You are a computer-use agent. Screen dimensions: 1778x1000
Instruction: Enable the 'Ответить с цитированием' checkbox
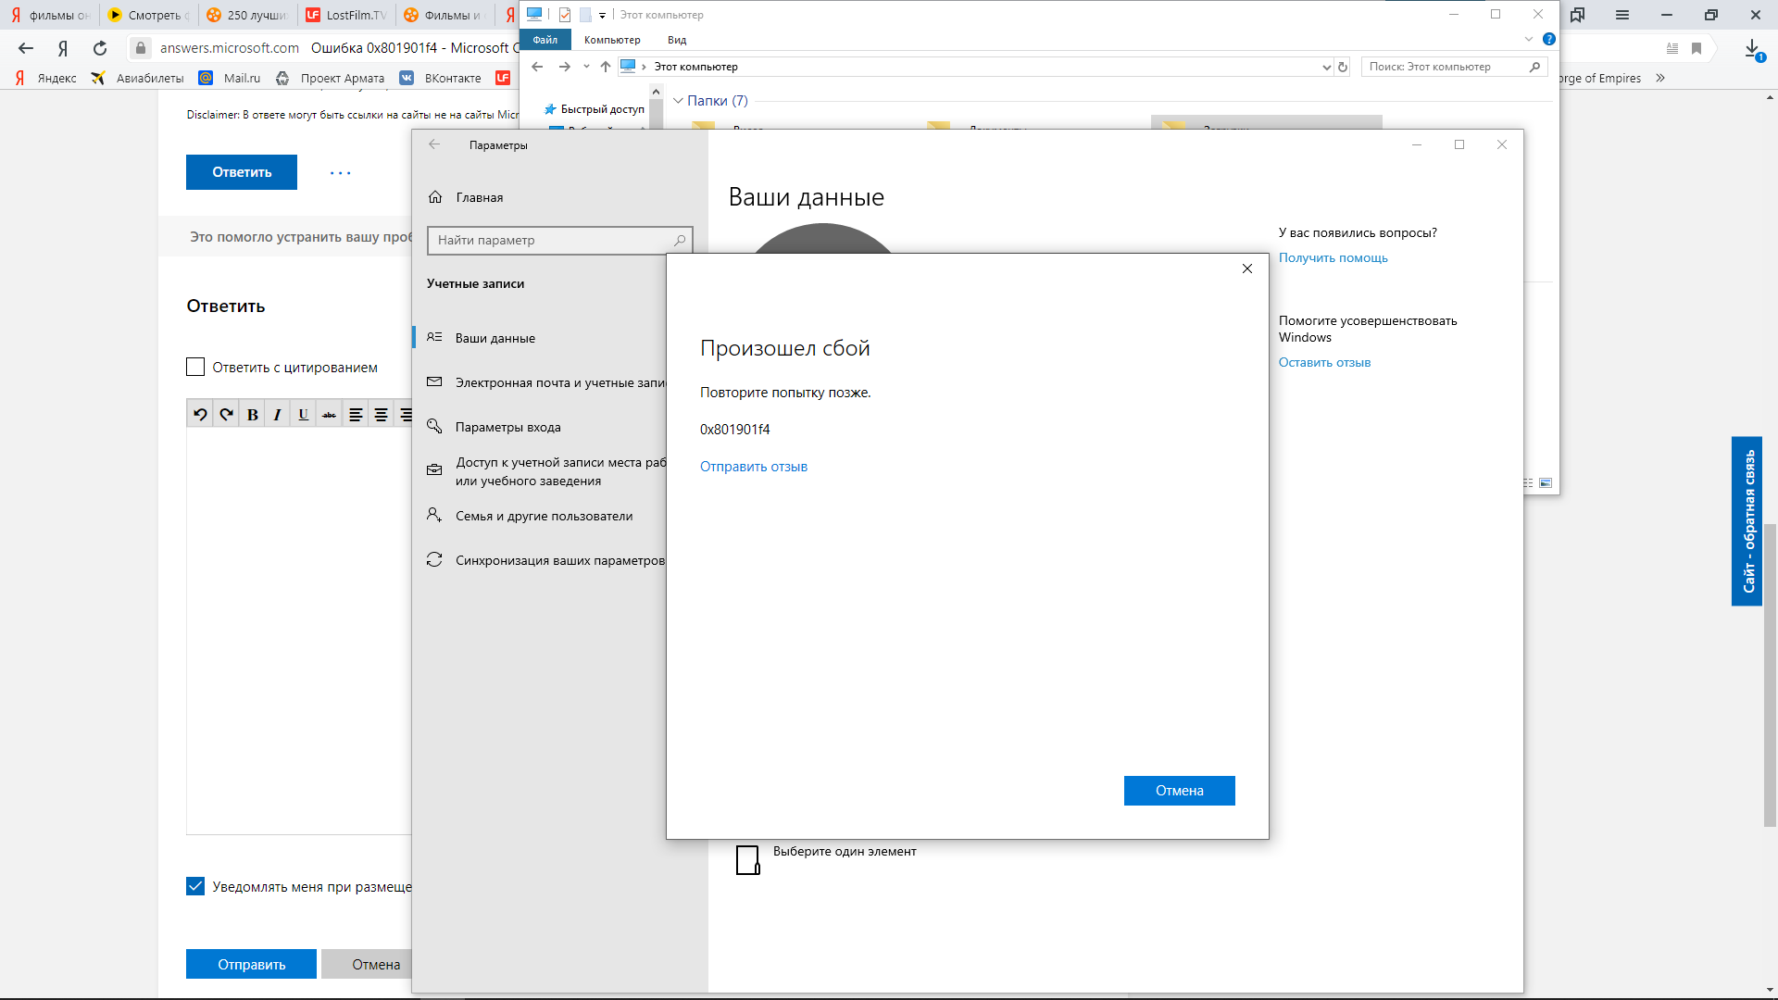click(195, 368)
